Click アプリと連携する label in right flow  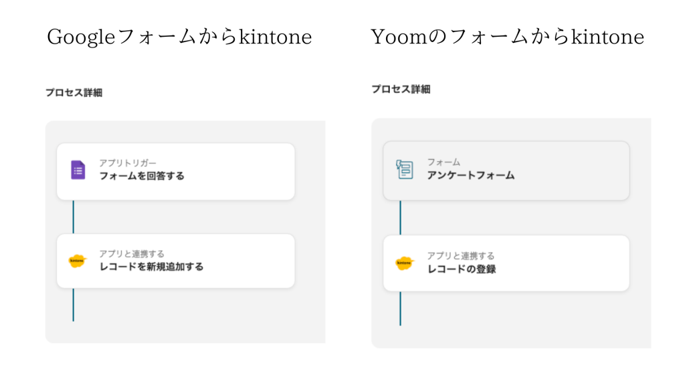pyautogui.click(x=461, y=256)
